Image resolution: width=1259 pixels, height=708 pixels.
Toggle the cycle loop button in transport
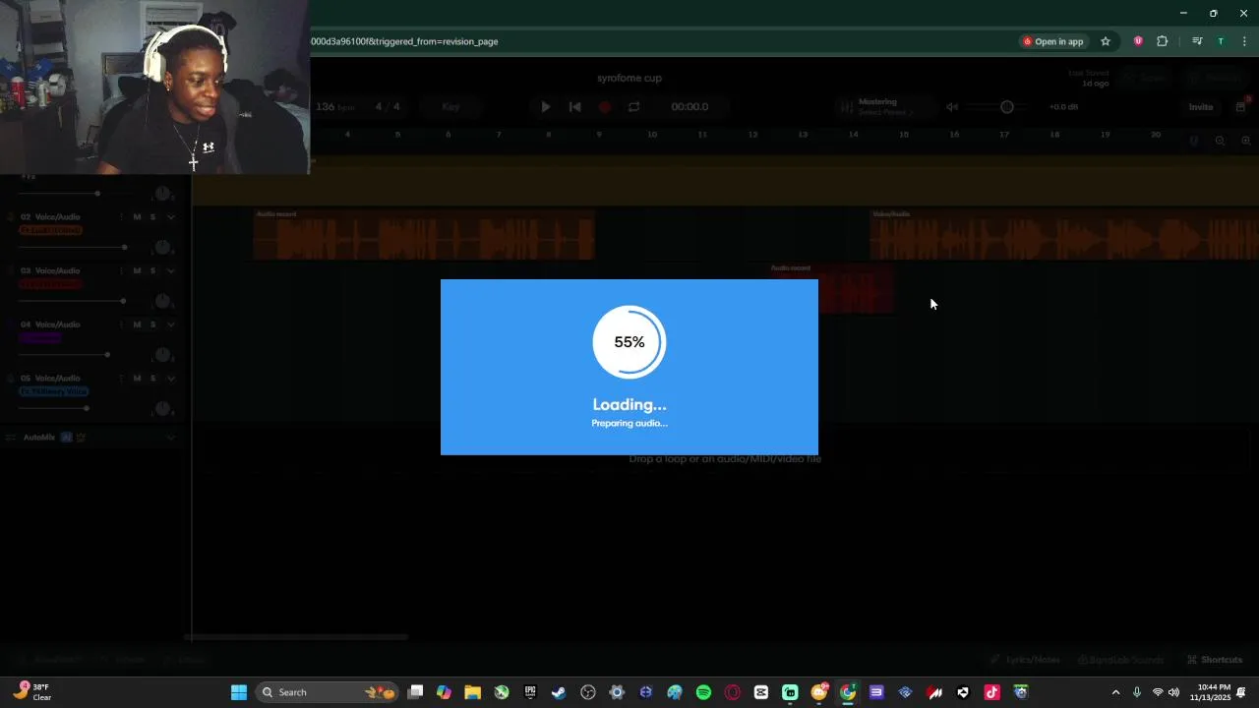click(x=634, y=107)
